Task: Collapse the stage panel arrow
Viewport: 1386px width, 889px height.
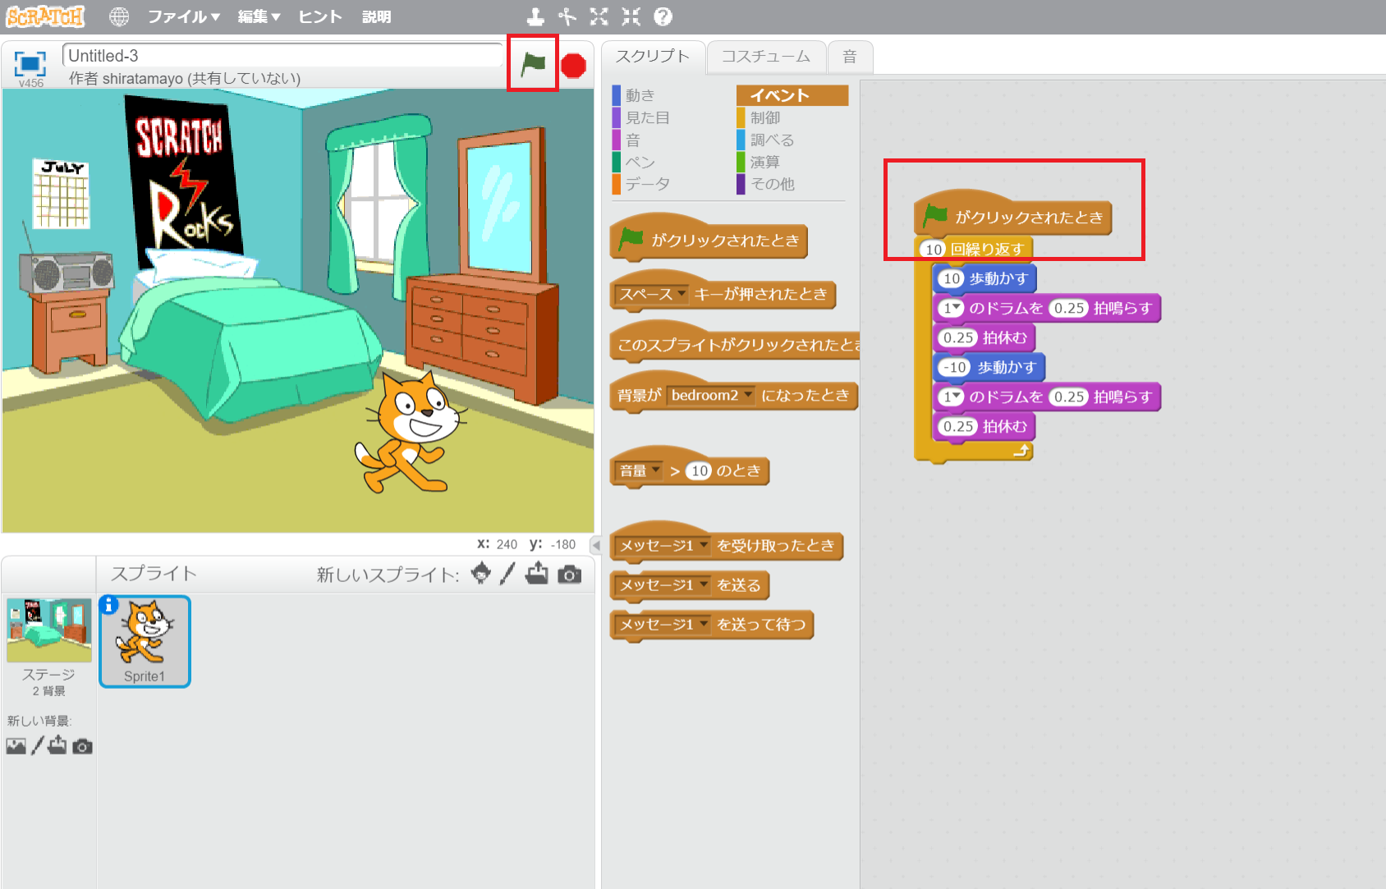Action: coord(597,545)
